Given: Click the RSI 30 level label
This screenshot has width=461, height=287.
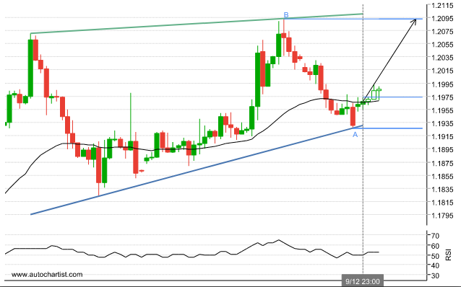Looking at the screenshot, I should pyautogui.click(x=435, y=276).
